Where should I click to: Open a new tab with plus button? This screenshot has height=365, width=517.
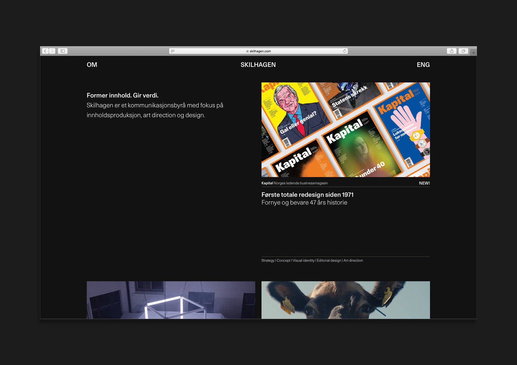coord(473,52)
